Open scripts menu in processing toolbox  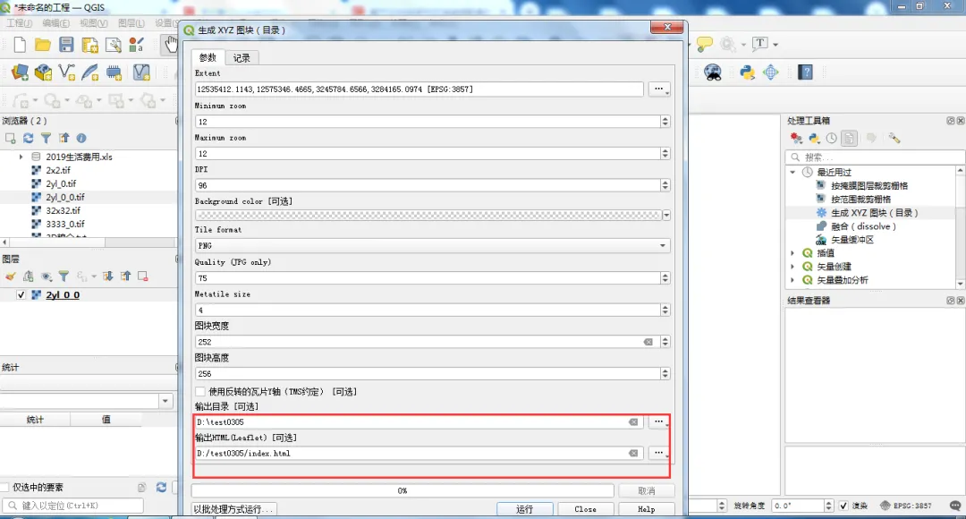(x=815, y=138)
